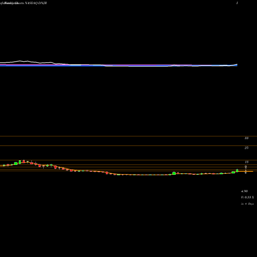
Task: Select the 25 price axis label
Action: 246,148
